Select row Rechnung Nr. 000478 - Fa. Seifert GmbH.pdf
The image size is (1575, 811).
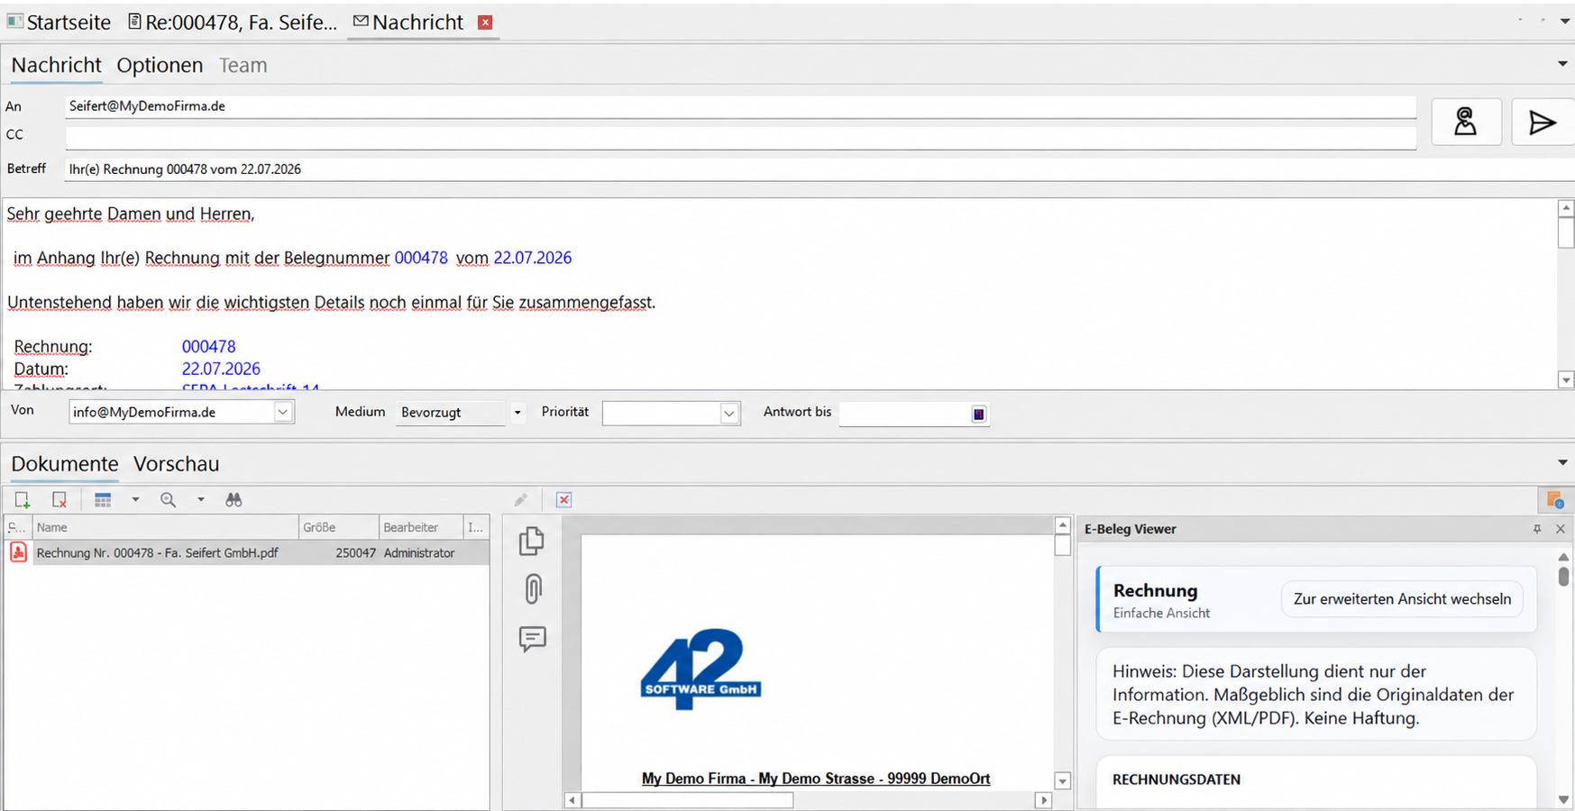pyautogui.click(x=246, y=552)
